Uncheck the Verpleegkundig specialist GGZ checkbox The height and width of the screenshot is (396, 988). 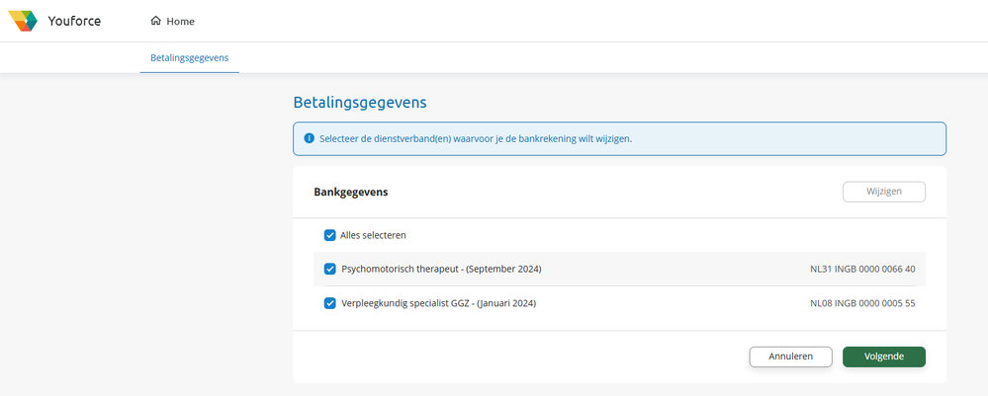[x=329, y=303]
